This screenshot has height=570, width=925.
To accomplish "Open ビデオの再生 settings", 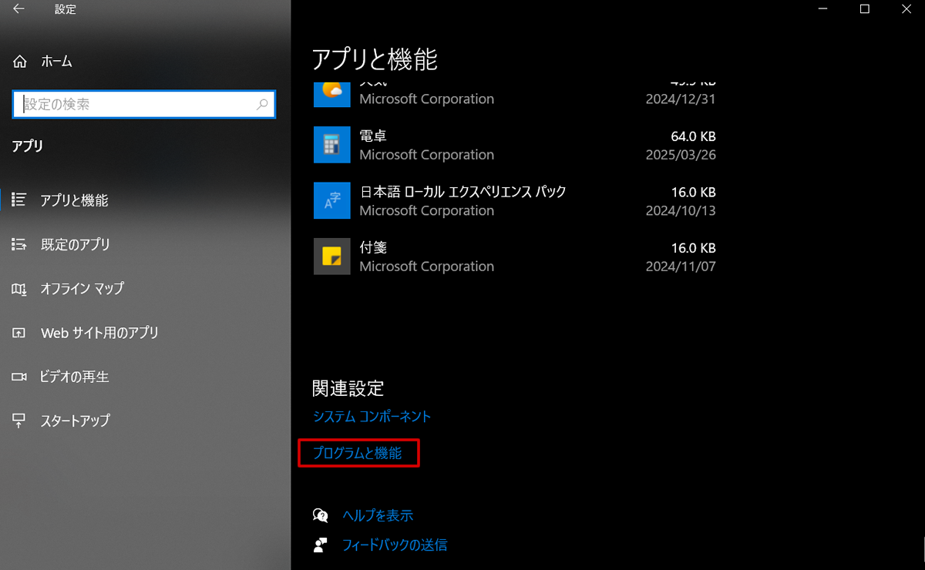I will pos(74,377).
